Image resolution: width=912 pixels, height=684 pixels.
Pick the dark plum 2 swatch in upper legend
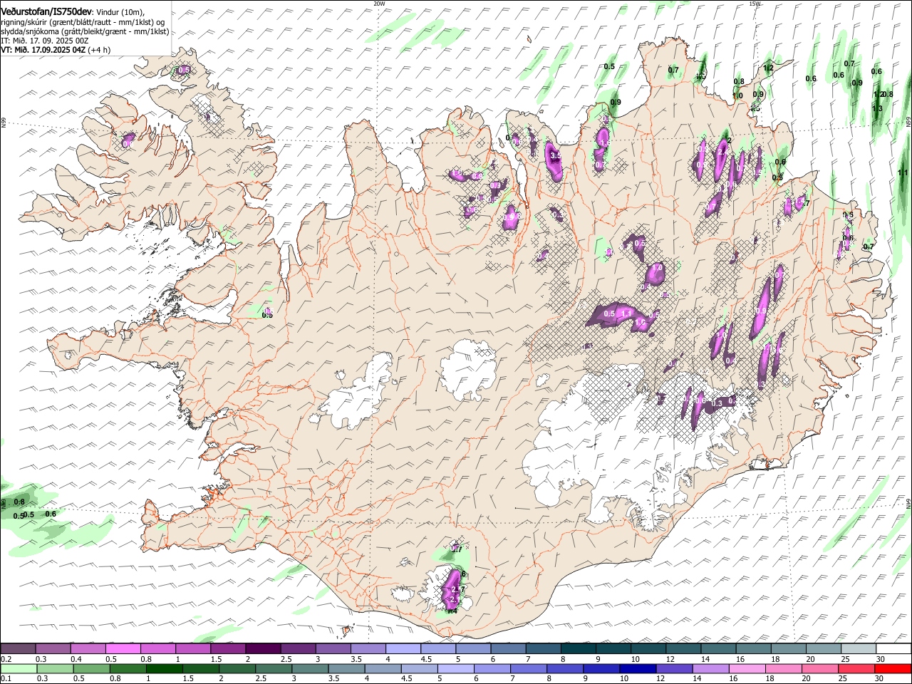tap(262, 649)
